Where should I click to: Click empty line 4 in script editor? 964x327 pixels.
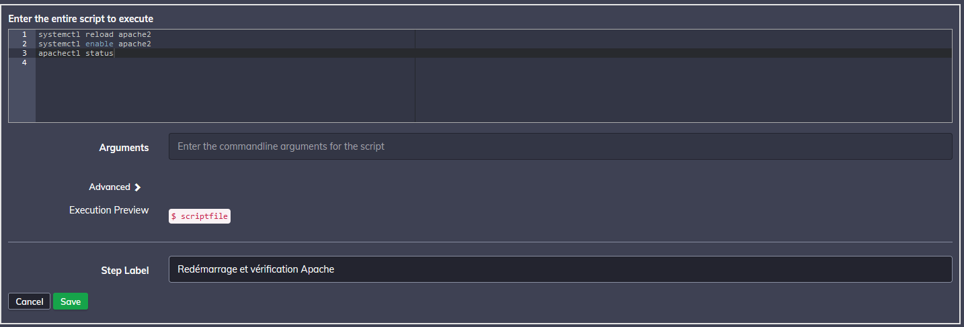202,62
